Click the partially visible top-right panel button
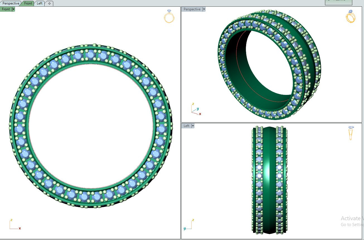Screen dimensions: 364x240 click(x=338, y=2)
